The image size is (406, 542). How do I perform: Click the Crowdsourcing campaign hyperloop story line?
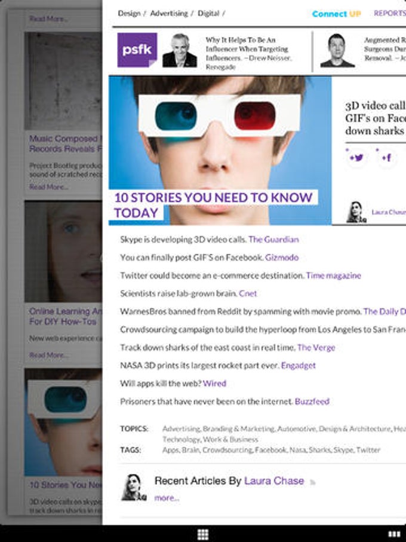pos(263,329)
